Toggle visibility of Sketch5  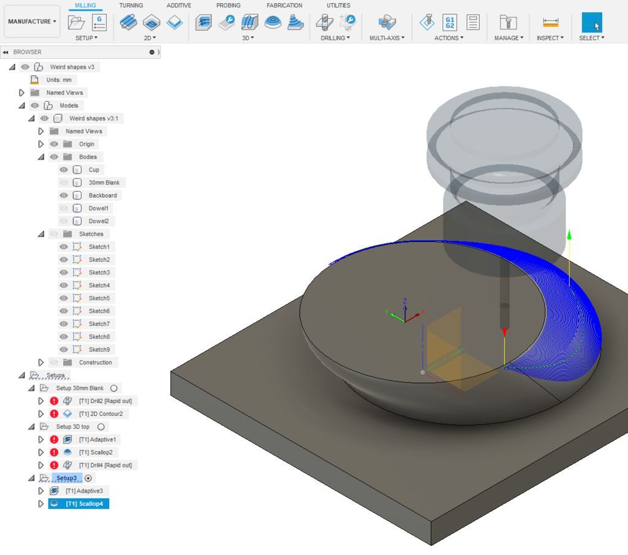coord(64,298)
